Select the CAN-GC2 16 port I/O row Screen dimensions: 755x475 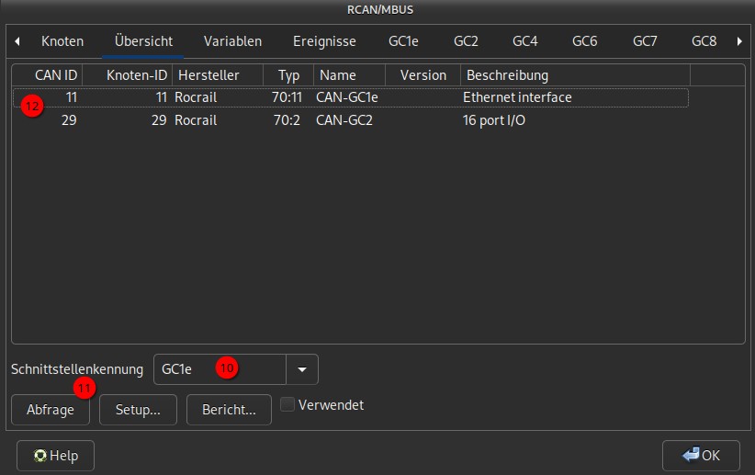click(x=349, y=120)
